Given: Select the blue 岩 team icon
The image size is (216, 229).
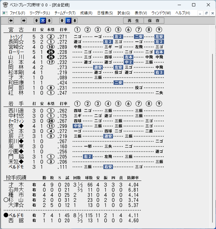Looking at the screenshot, I should coord(68,21).
